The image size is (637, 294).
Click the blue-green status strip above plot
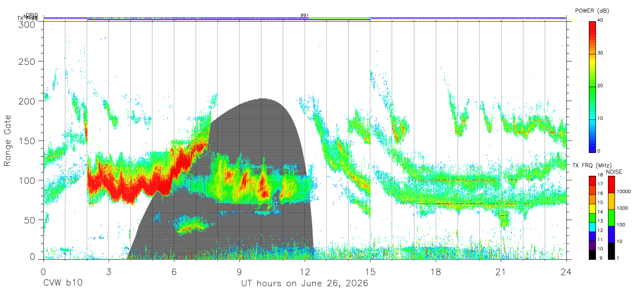304,18
